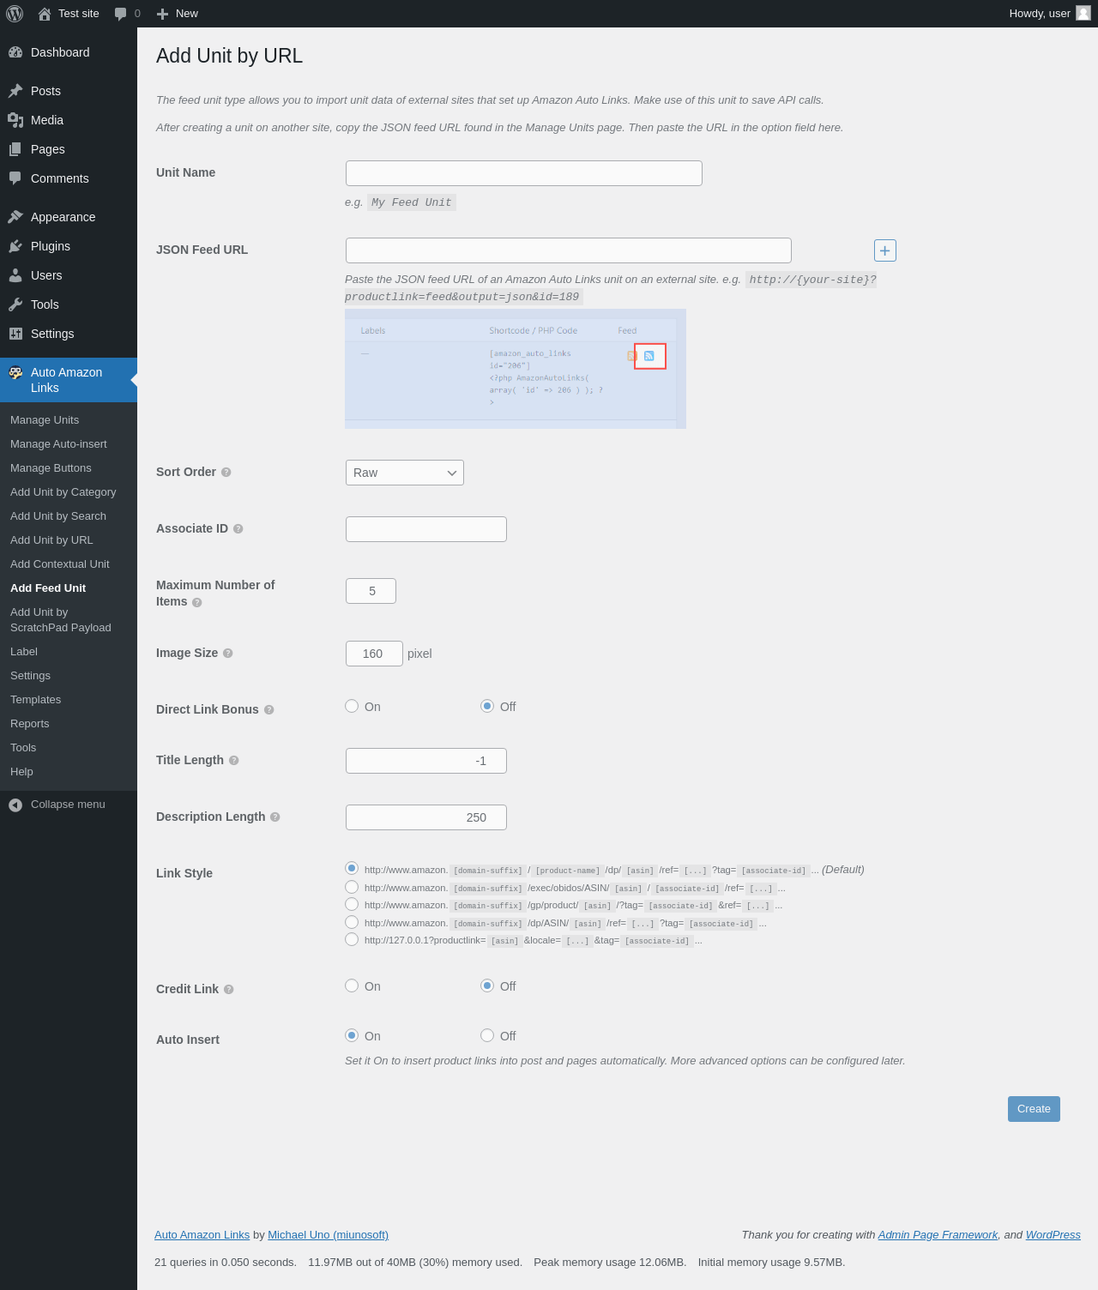Click Howdy, user account menu
Viewport: 1098px width, 1290px height.
click(x=1049, y=14)
